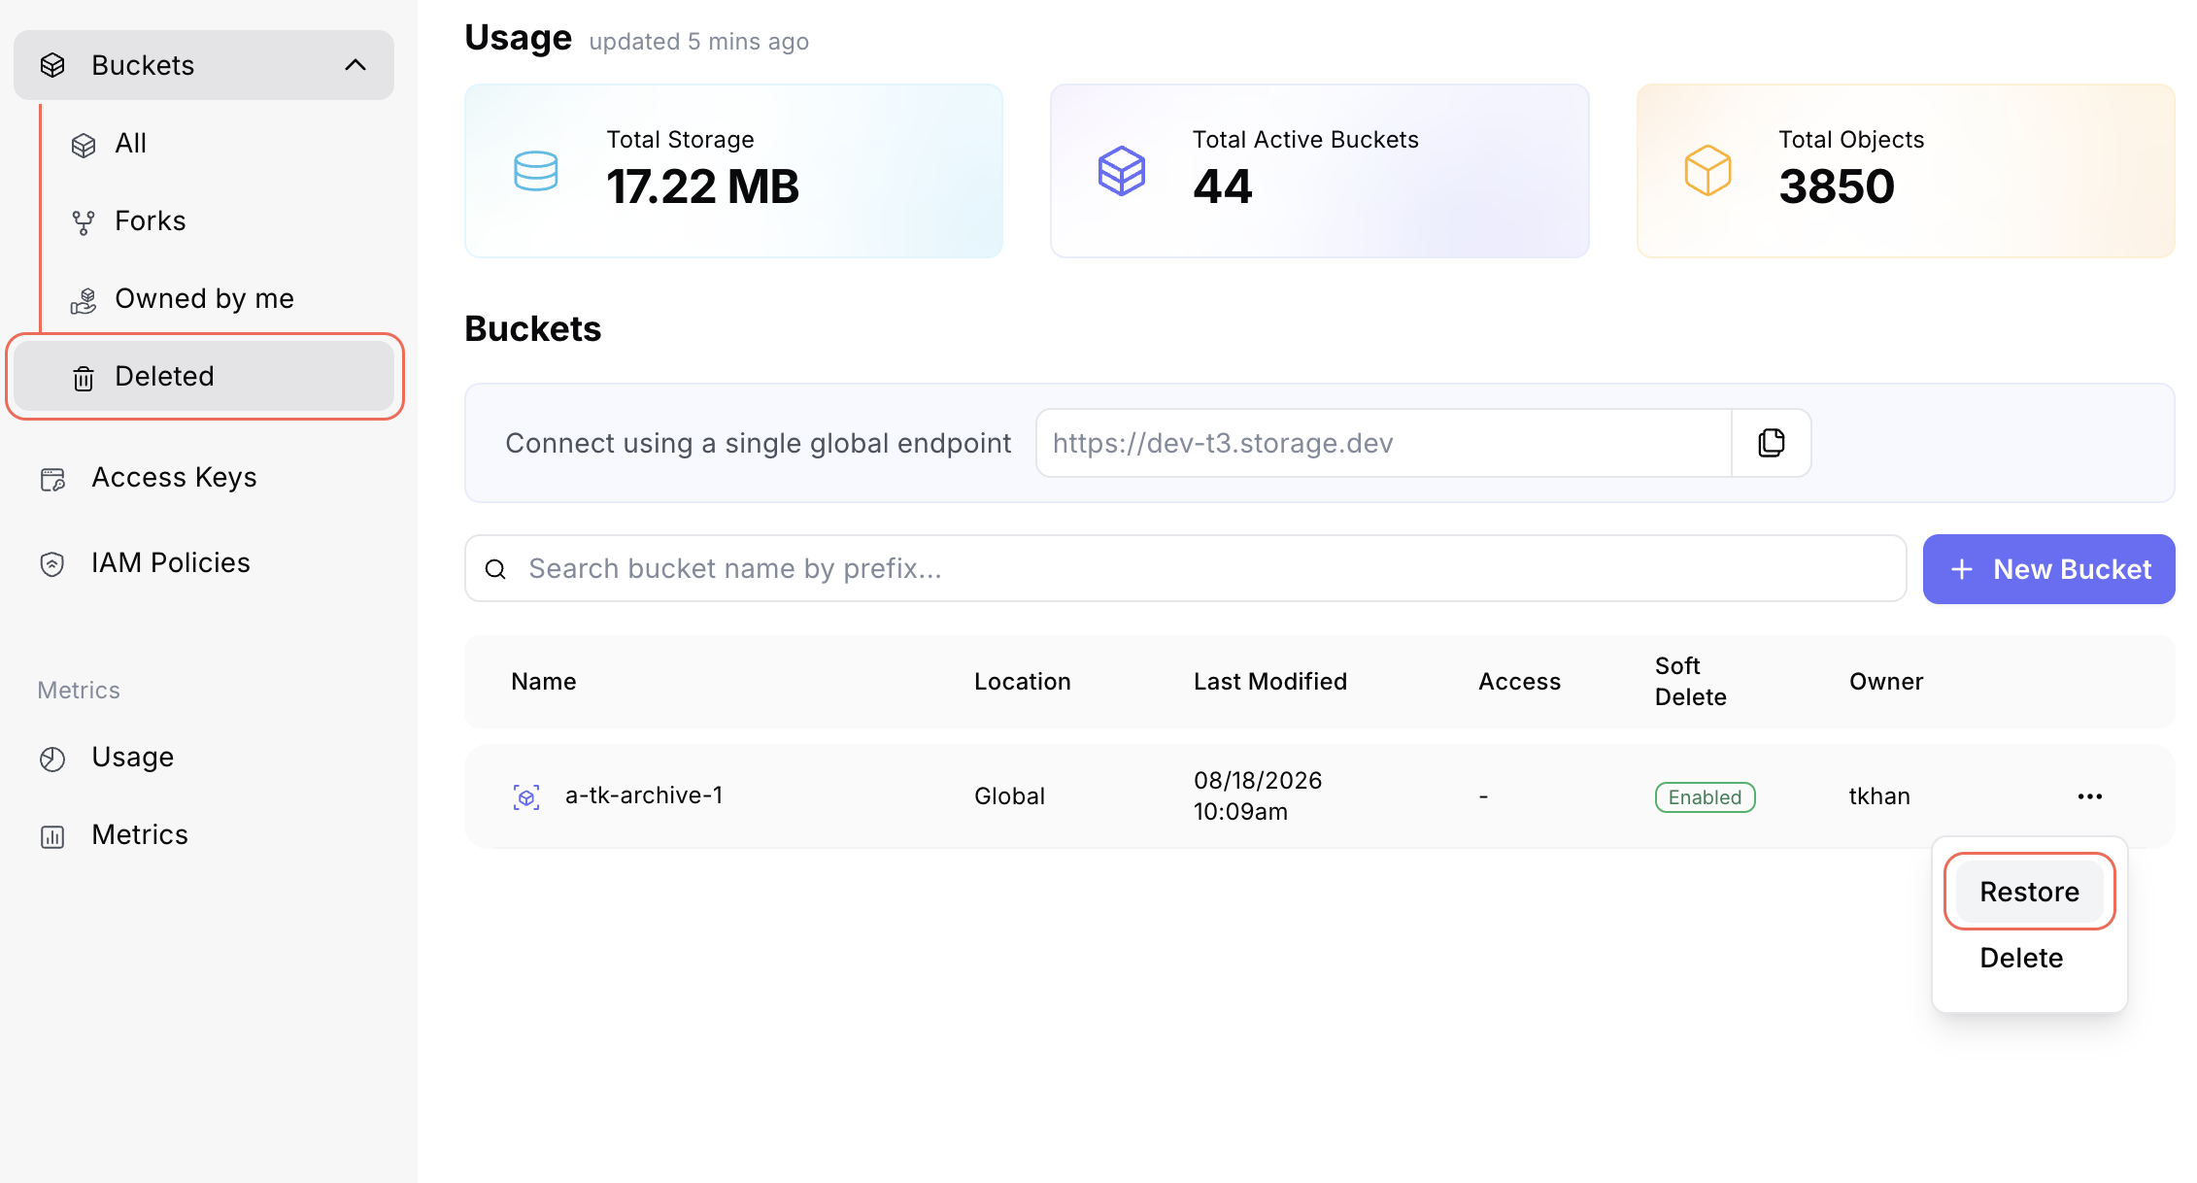Click the 3850 total objects value
This screenshot has height=1183, width=2197.
click(x=1837, y=186)
